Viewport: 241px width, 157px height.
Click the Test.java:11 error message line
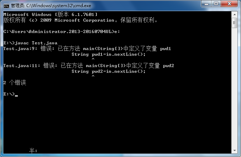click(89, 66)
